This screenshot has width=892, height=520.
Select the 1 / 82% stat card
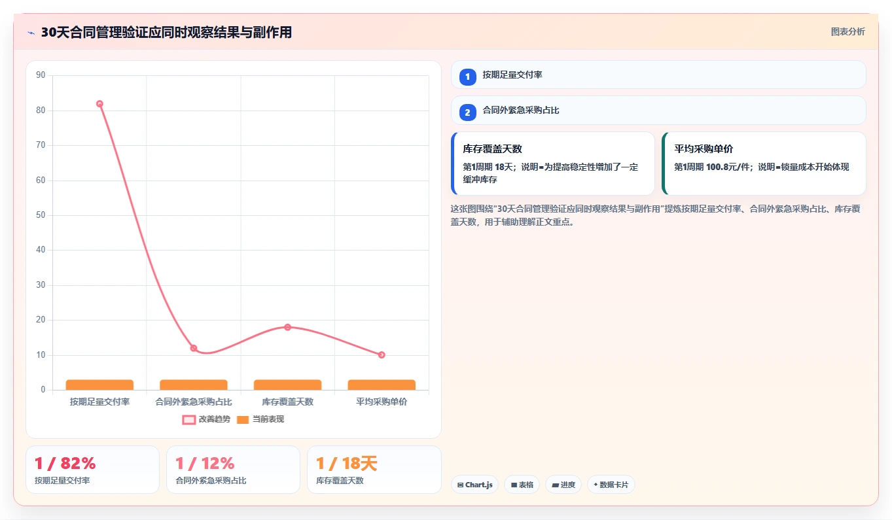(92, 470)
